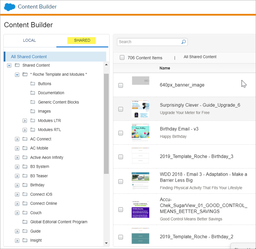Click the Connect iOS folder icon
Screen dimensions: 256x249
point(25,194)
